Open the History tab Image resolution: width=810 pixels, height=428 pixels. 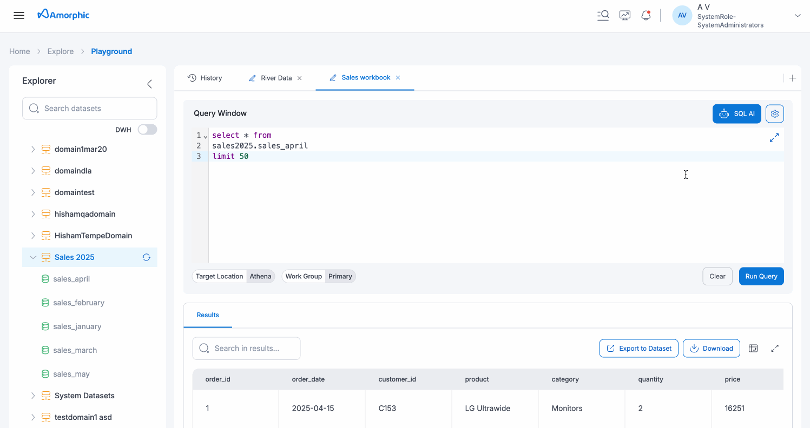coord(205,78)
